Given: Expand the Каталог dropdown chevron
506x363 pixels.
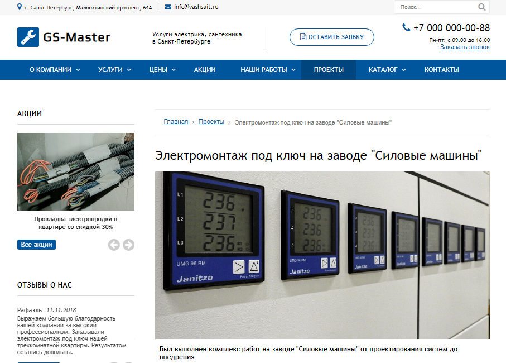Looking at the screenshot, I should click(404, 70).
